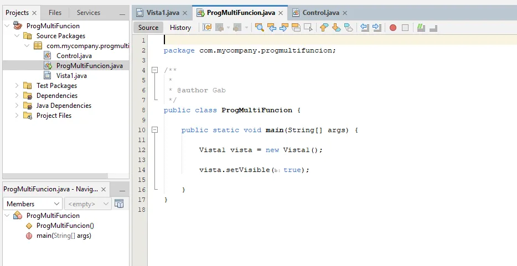
Task: Select the ProgMultiFuncion.java editor tab
Action: (x=241, y=13)
